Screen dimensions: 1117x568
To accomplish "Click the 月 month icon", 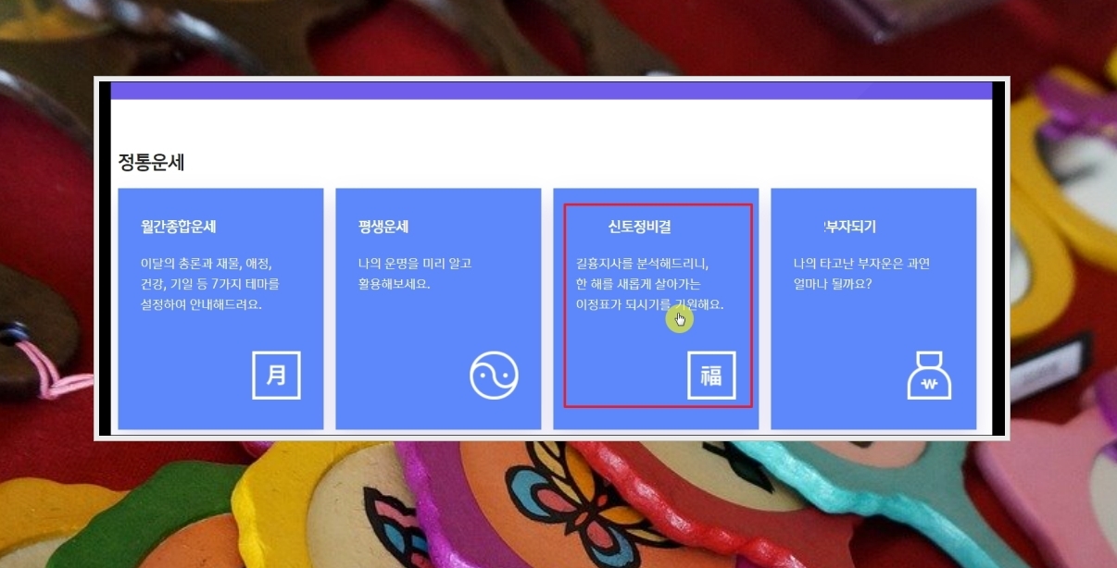I will tap(276, 375).
